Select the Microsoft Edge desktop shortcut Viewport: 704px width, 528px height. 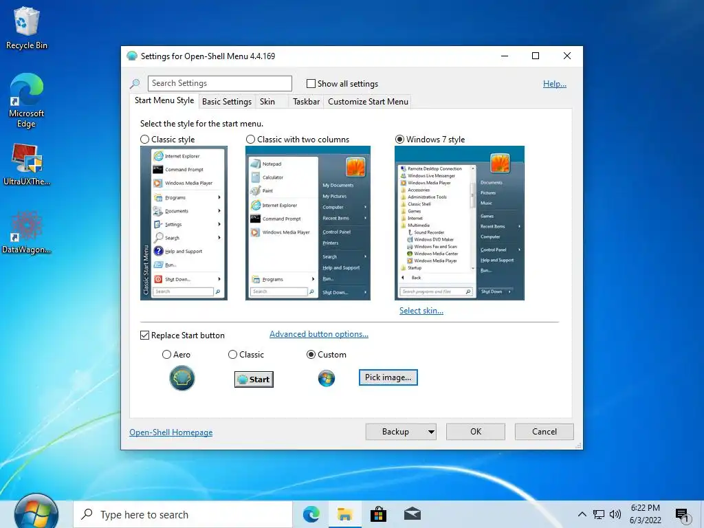coord(27,100)
